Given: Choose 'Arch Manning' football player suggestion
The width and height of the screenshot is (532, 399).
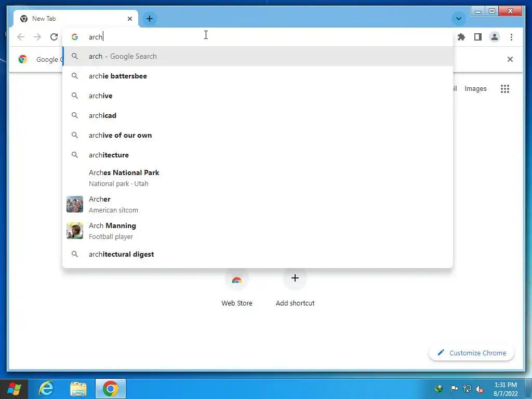Looking at the screenshot, I should click(x=258, y=231).
